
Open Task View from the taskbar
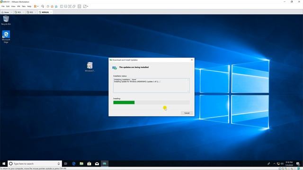tap(66, 164)
